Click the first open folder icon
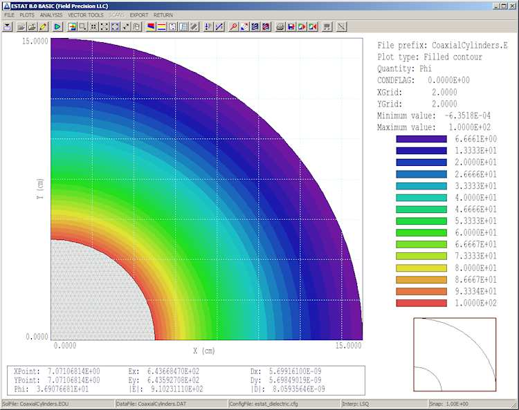Viewport: 519px width, 410px height. pos(21,27)
